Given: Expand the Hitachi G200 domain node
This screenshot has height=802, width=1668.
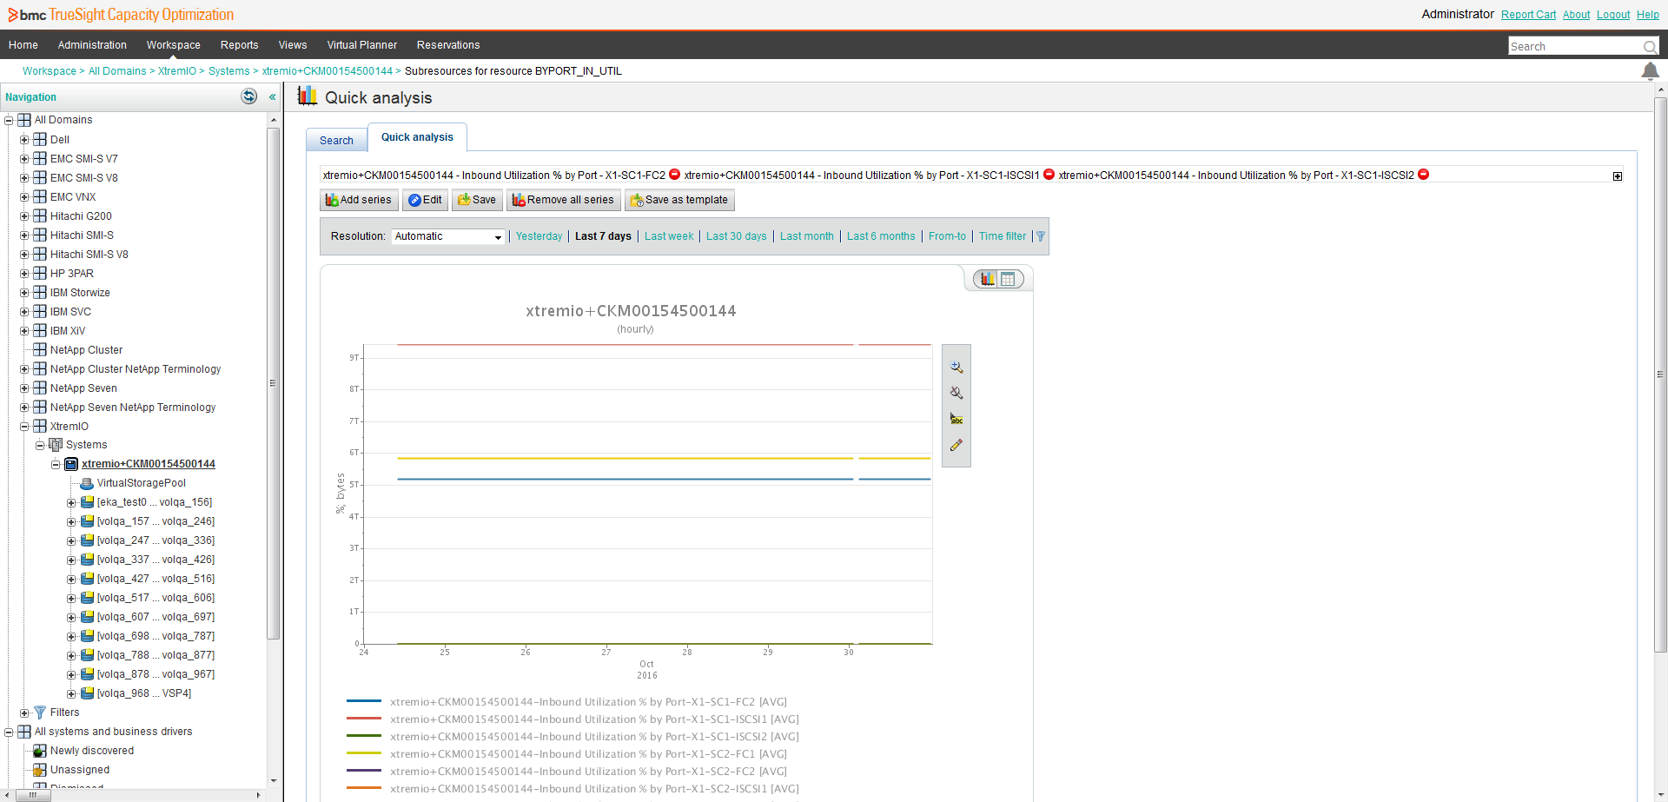Looking at the screenshot, I should click(x=24, y=216).
